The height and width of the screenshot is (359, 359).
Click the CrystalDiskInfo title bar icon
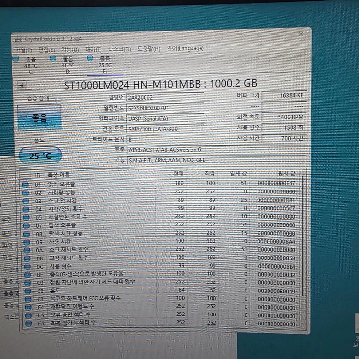18,39
